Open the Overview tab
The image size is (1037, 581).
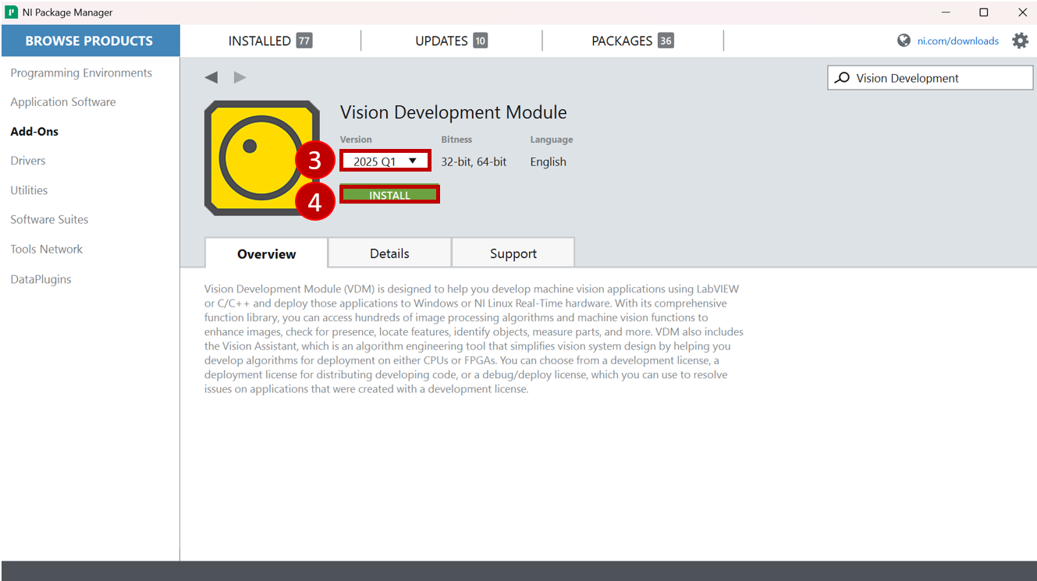point(266,253)
